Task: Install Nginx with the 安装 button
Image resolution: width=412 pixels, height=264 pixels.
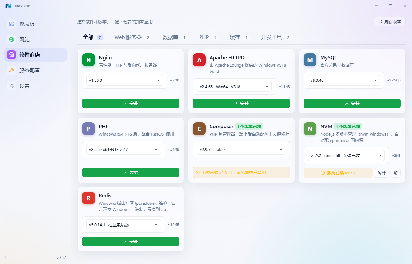Action: tap(131, 103)
